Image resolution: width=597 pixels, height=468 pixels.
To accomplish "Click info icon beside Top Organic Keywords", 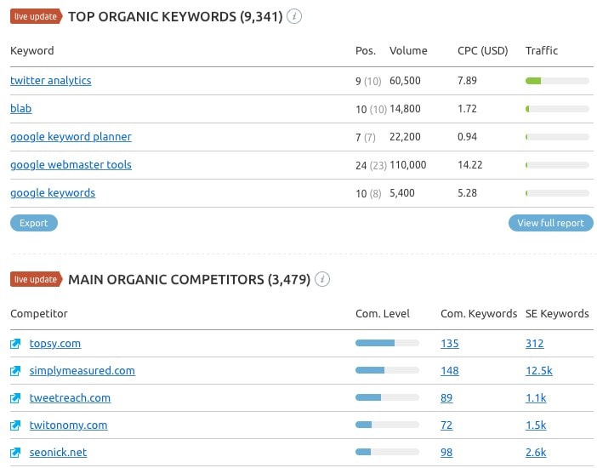I will coord(294,17).
